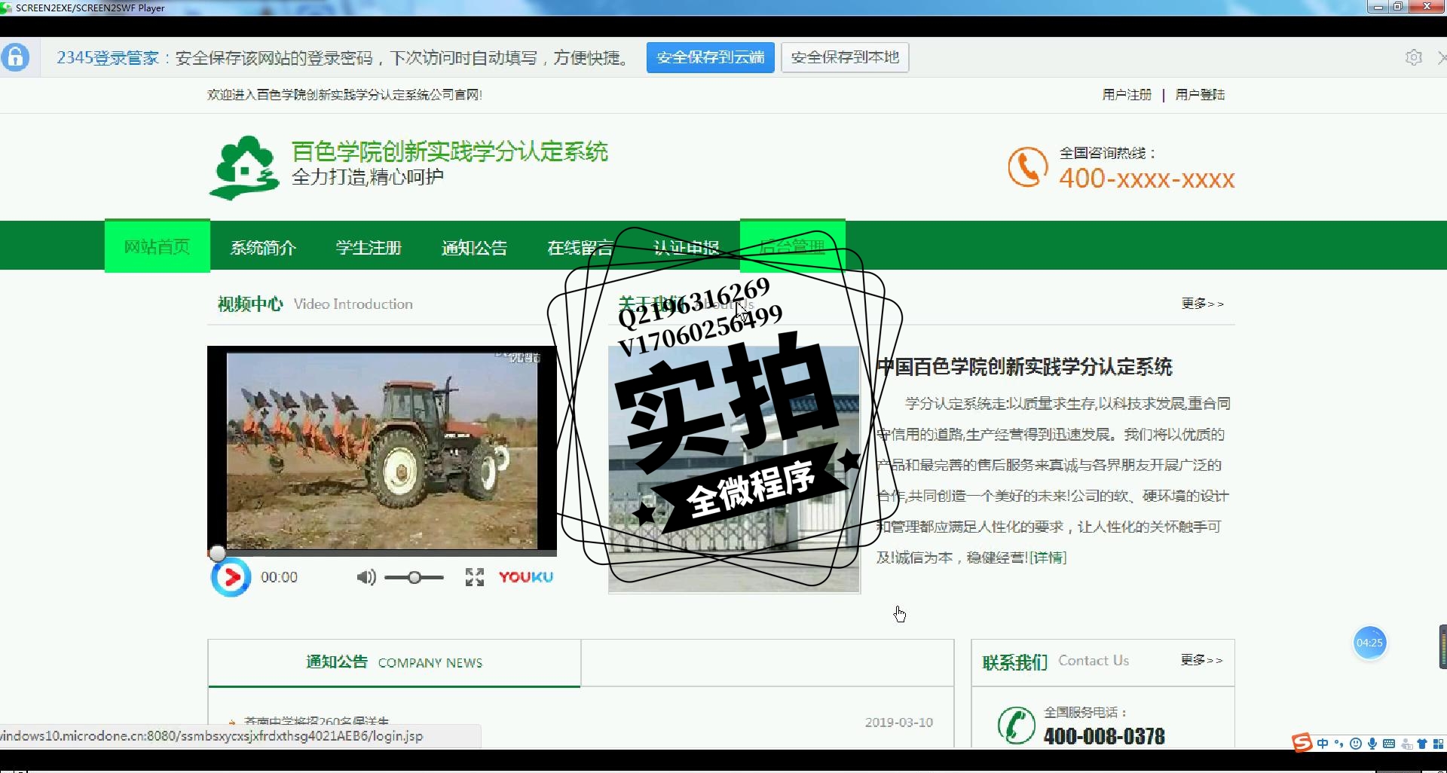Open the 认证申报 menu item
Viewport: 1447px width, 773px height.
click(x=686, y=247)
